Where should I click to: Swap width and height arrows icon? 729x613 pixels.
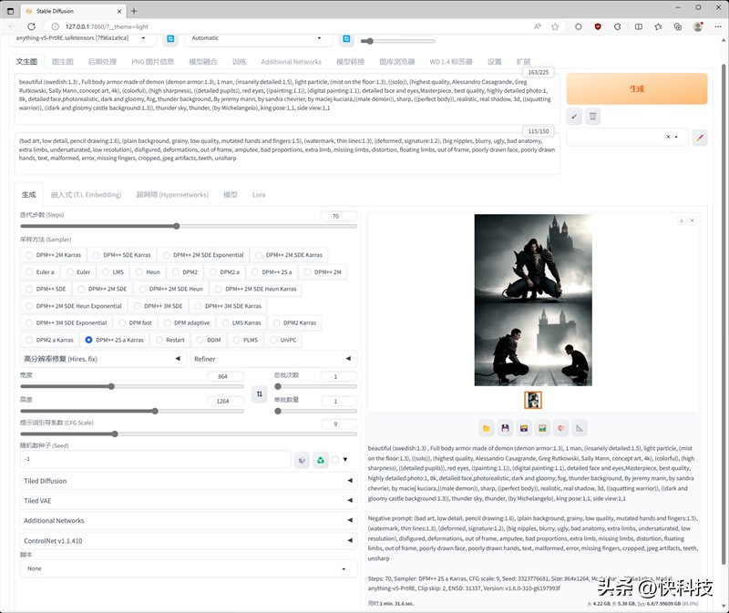pos(260,393)
